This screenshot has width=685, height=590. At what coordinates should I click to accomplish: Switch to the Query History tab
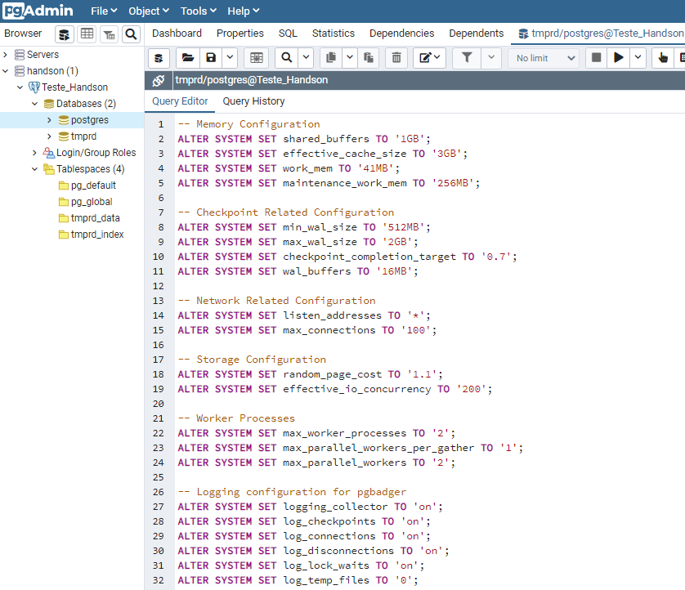point(253,101)
